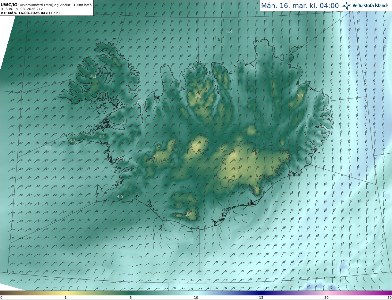This screenshot has width=392, height=300.
Task: Click the legend tick label 50
Action: 390,298
